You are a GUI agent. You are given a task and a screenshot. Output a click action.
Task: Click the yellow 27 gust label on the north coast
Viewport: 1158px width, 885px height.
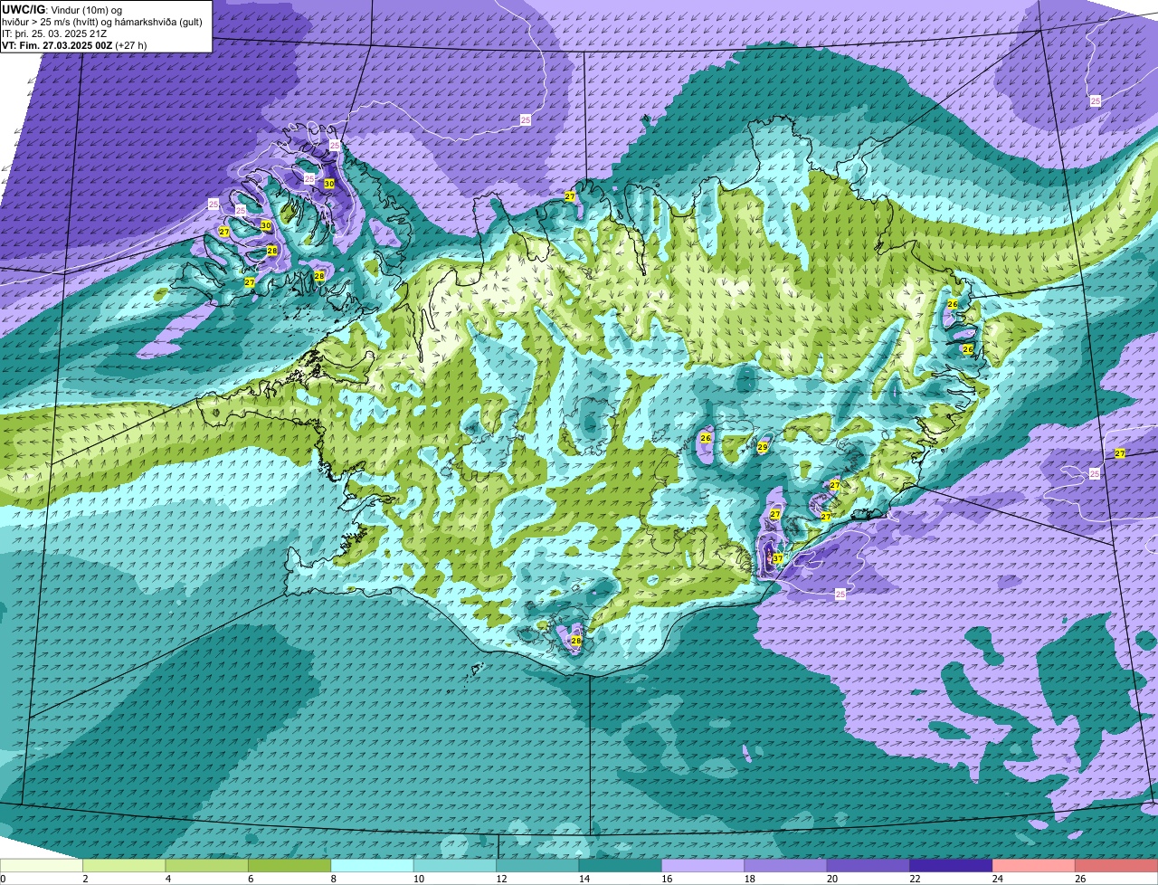(x=570, y=196)
